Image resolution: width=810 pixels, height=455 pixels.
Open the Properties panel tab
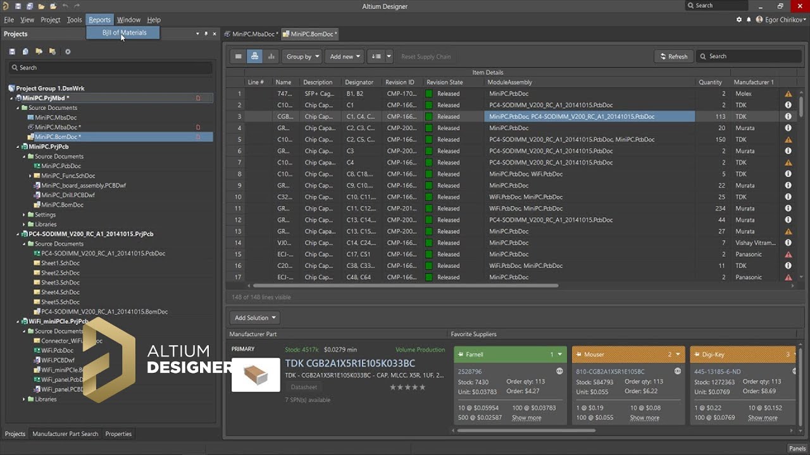(x=118, y=434)
